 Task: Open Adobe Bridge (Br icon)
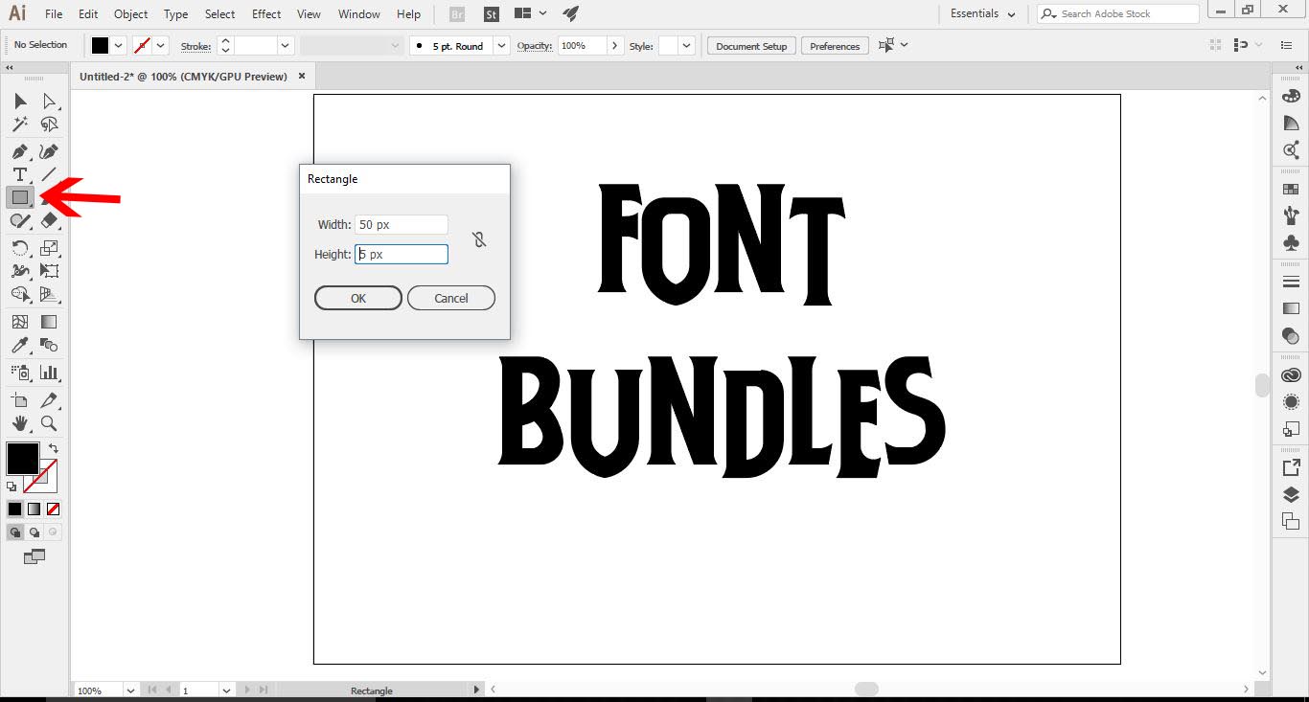click(x=458, y=14)
